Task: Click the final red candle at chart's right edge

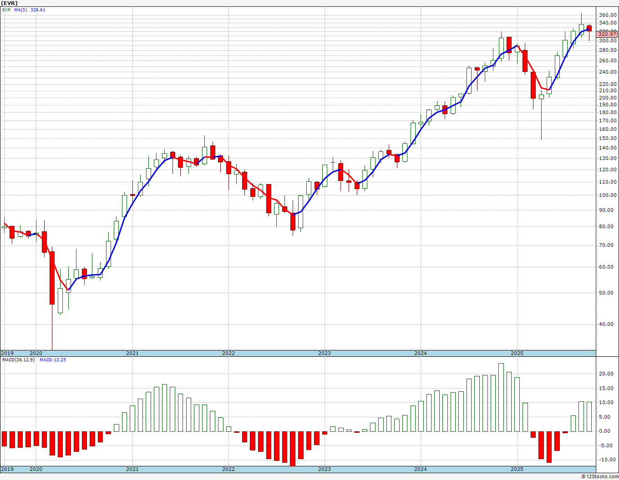Action: pos(589,28)
